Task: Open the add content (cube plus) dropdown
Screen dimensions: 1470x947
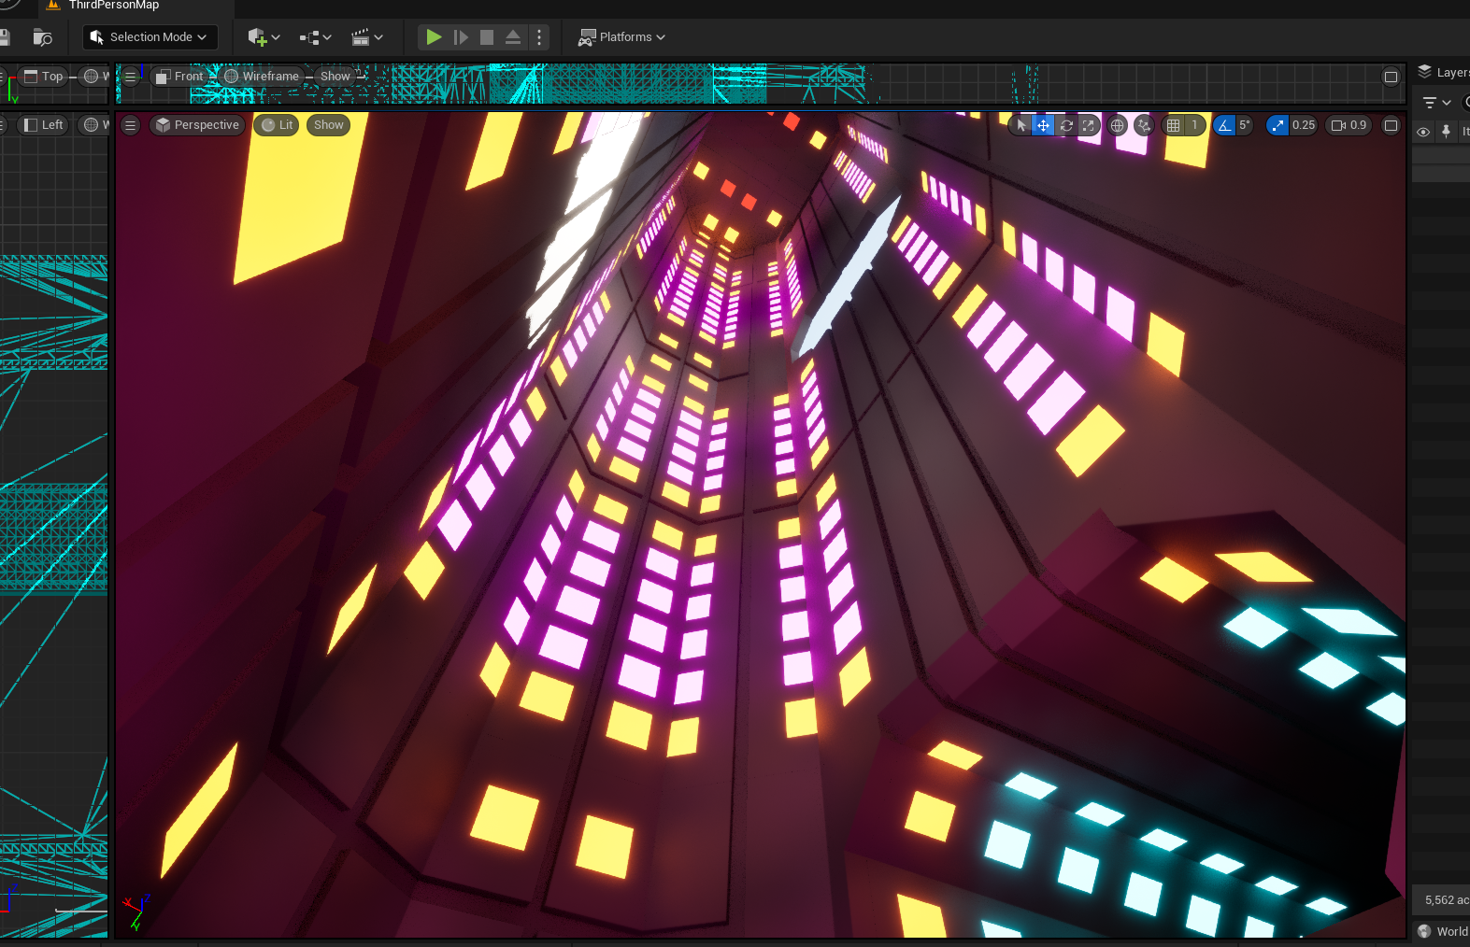Action: click(264, 37)
